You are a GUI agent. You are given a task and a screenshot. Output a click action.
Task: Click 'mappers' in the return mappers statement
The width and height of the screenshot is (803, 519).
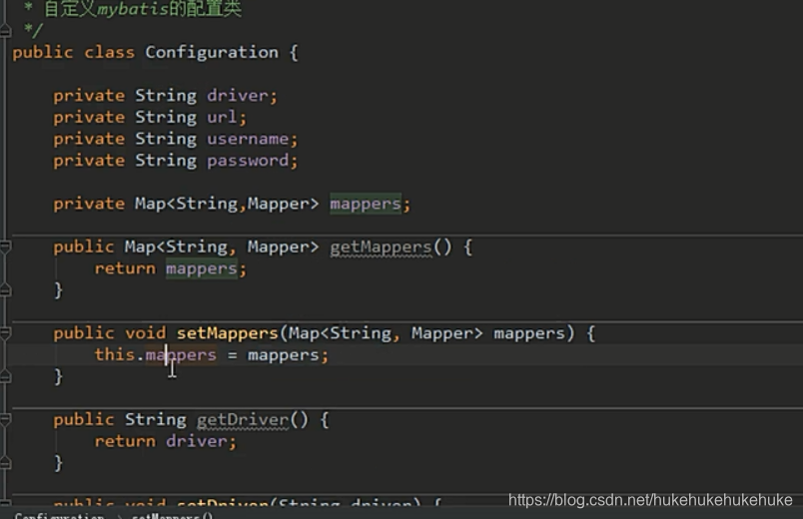202,269
